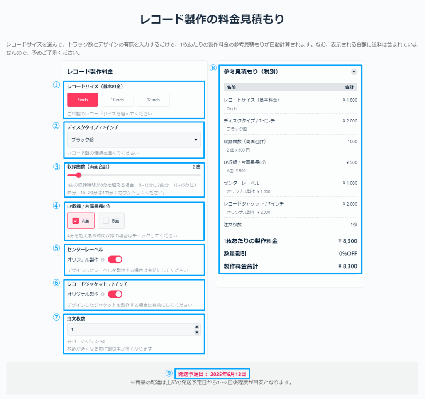Check the B面 LP収録 checkbox
The image size is (425, 399).
point(106,221)
